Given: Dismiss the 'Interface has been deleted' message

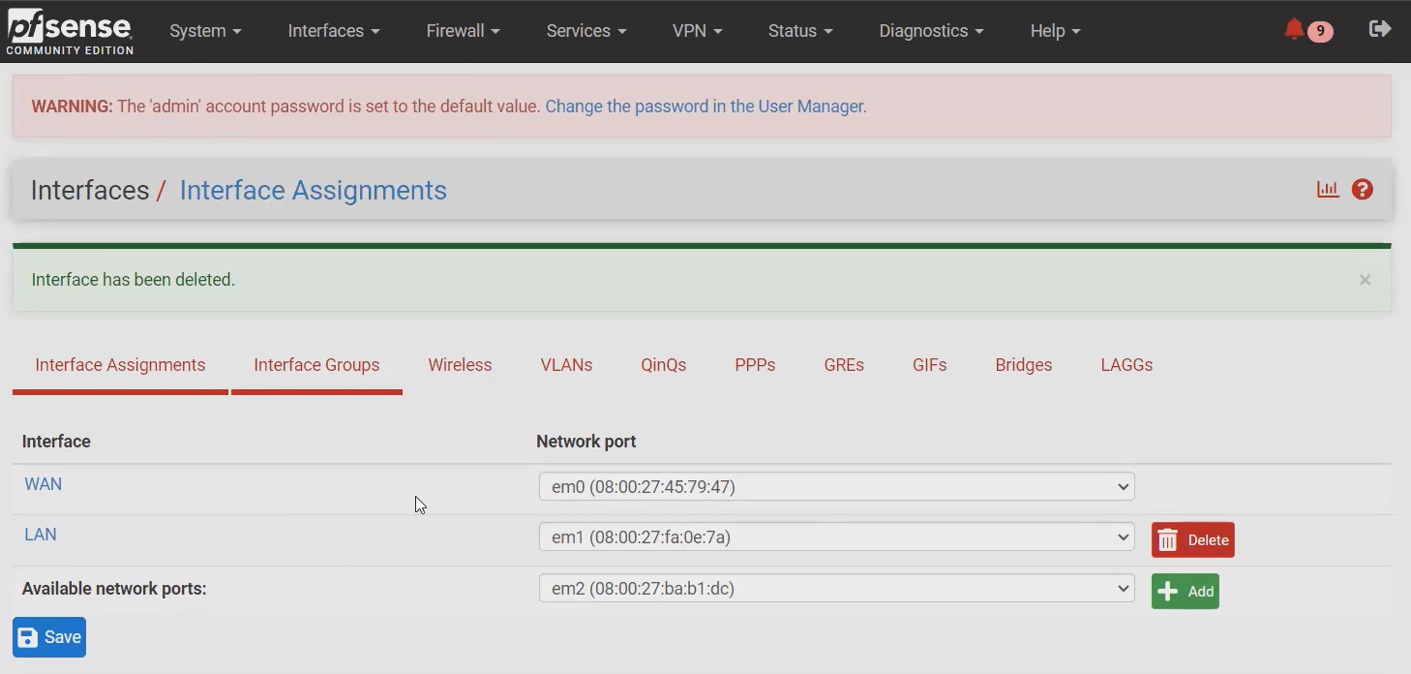Looking at the screenshot, I should [x=1365, y=280].
